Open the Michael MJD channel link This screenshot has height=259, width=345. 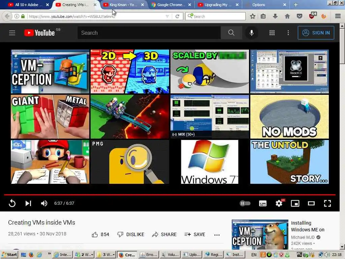(x=303, y=237)
